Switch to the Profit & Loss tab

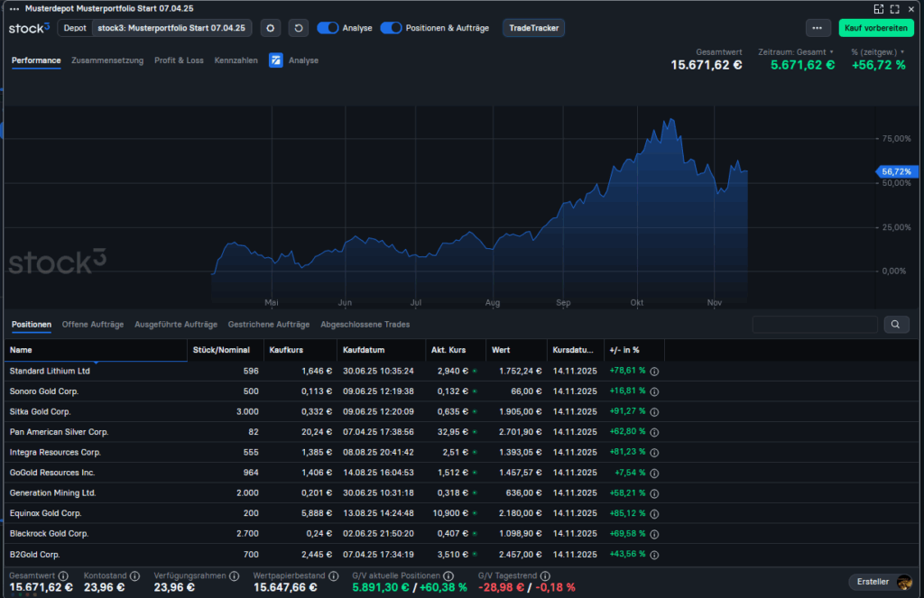[179, 60]
